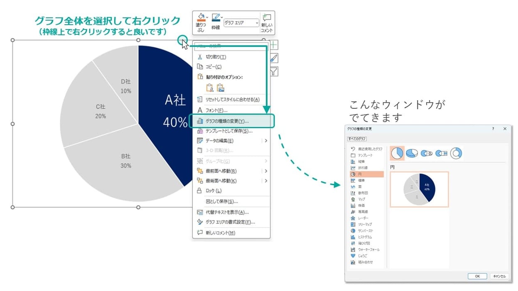
Task: Confirm chart change with OK
Action: click(x=477, y=276)
